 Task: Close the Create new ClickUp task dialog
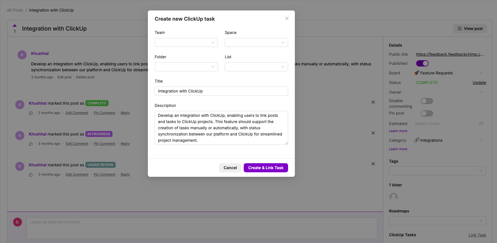[287, 18]
